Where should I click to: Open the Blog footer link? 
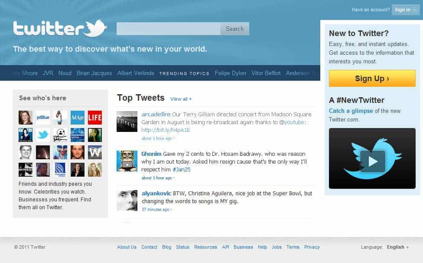point(167,247)
